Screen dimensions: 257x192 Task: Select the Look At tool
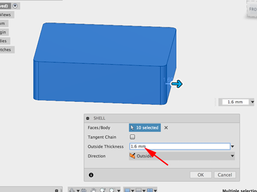click(x=84, y=190)
